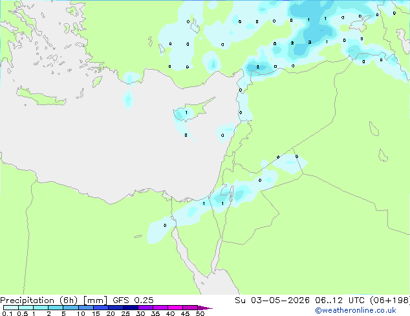The width and height of the screenshot is (410, 316).
Task: Click the '(06+198)' forecast offset text
Action: (x=389, y=301)
